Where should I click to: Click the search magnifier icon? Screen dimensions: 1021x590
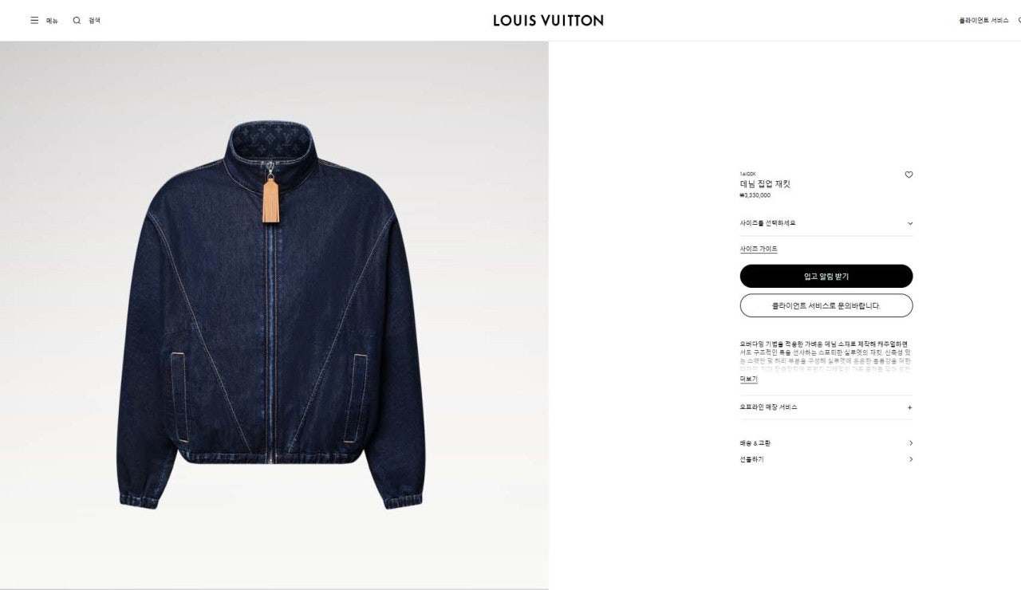click(x=77, y=21)
